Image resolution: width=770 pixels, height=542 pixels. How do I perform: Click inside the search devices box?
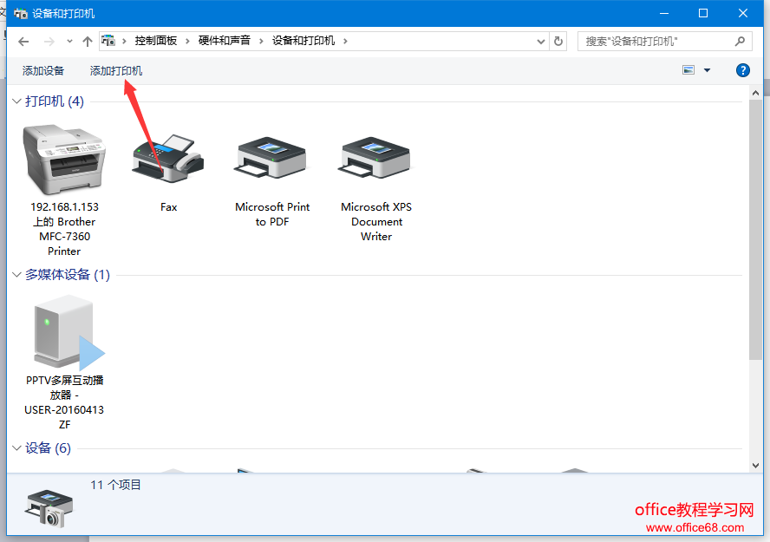659,40
